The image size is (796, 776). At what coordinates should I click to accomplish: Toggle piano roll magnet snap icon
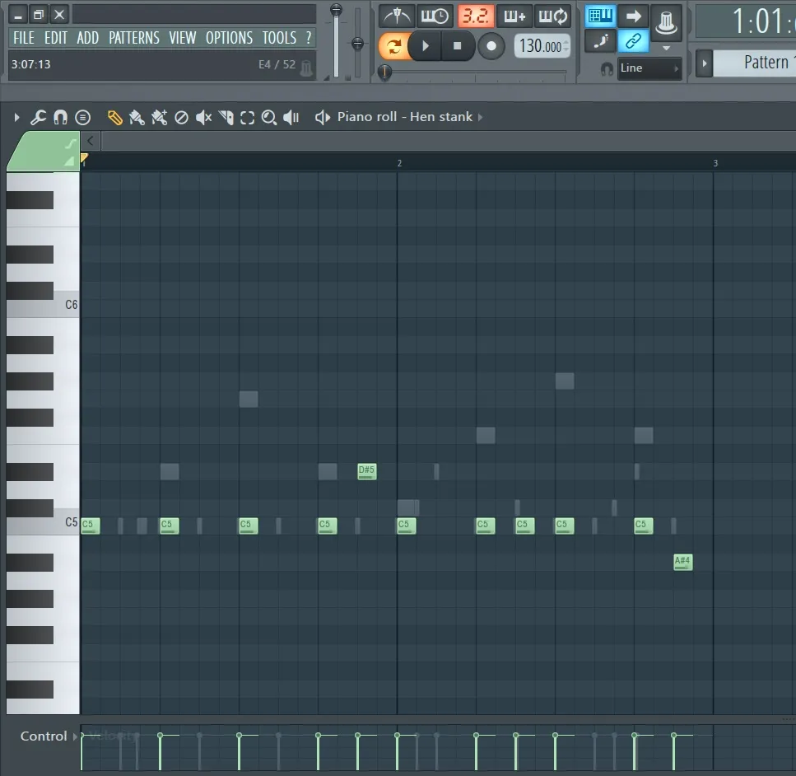[60, 118]
